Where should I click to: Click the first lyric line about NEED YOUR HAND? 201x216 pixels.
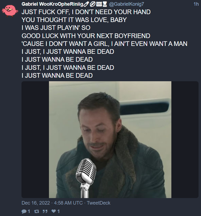point(86,12)
